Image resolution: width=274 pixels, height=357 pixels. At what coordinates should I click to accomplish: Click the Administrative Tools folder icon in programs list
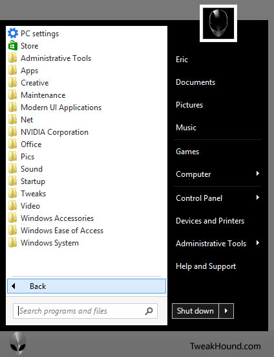point(12,58)
